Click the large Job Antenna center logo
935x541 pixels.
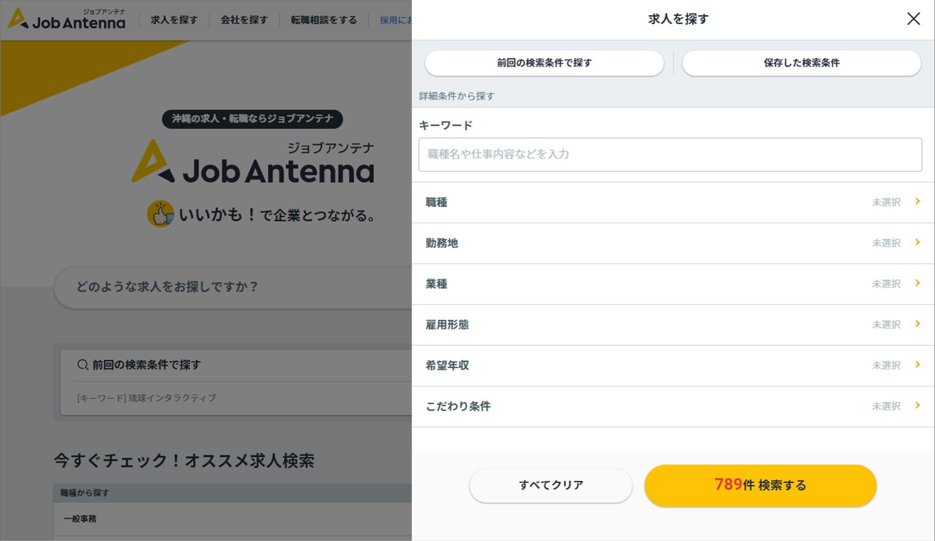click(x=253, y=162)
